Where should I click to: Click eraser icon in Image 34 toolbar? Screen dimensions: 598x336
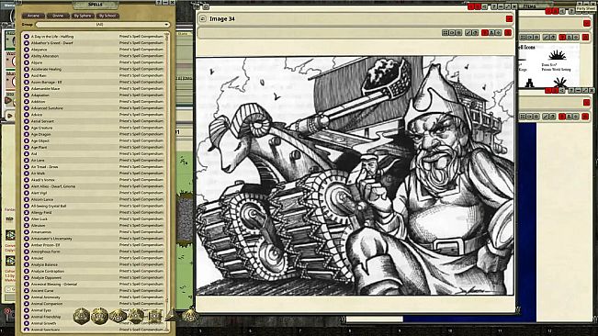point(475,33)
